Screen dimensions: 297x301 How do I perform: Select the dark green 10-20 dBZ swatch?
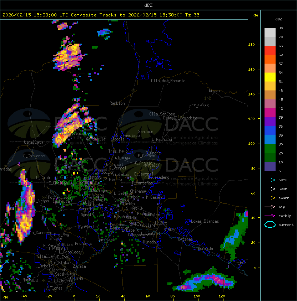click(x=270, y=157)
